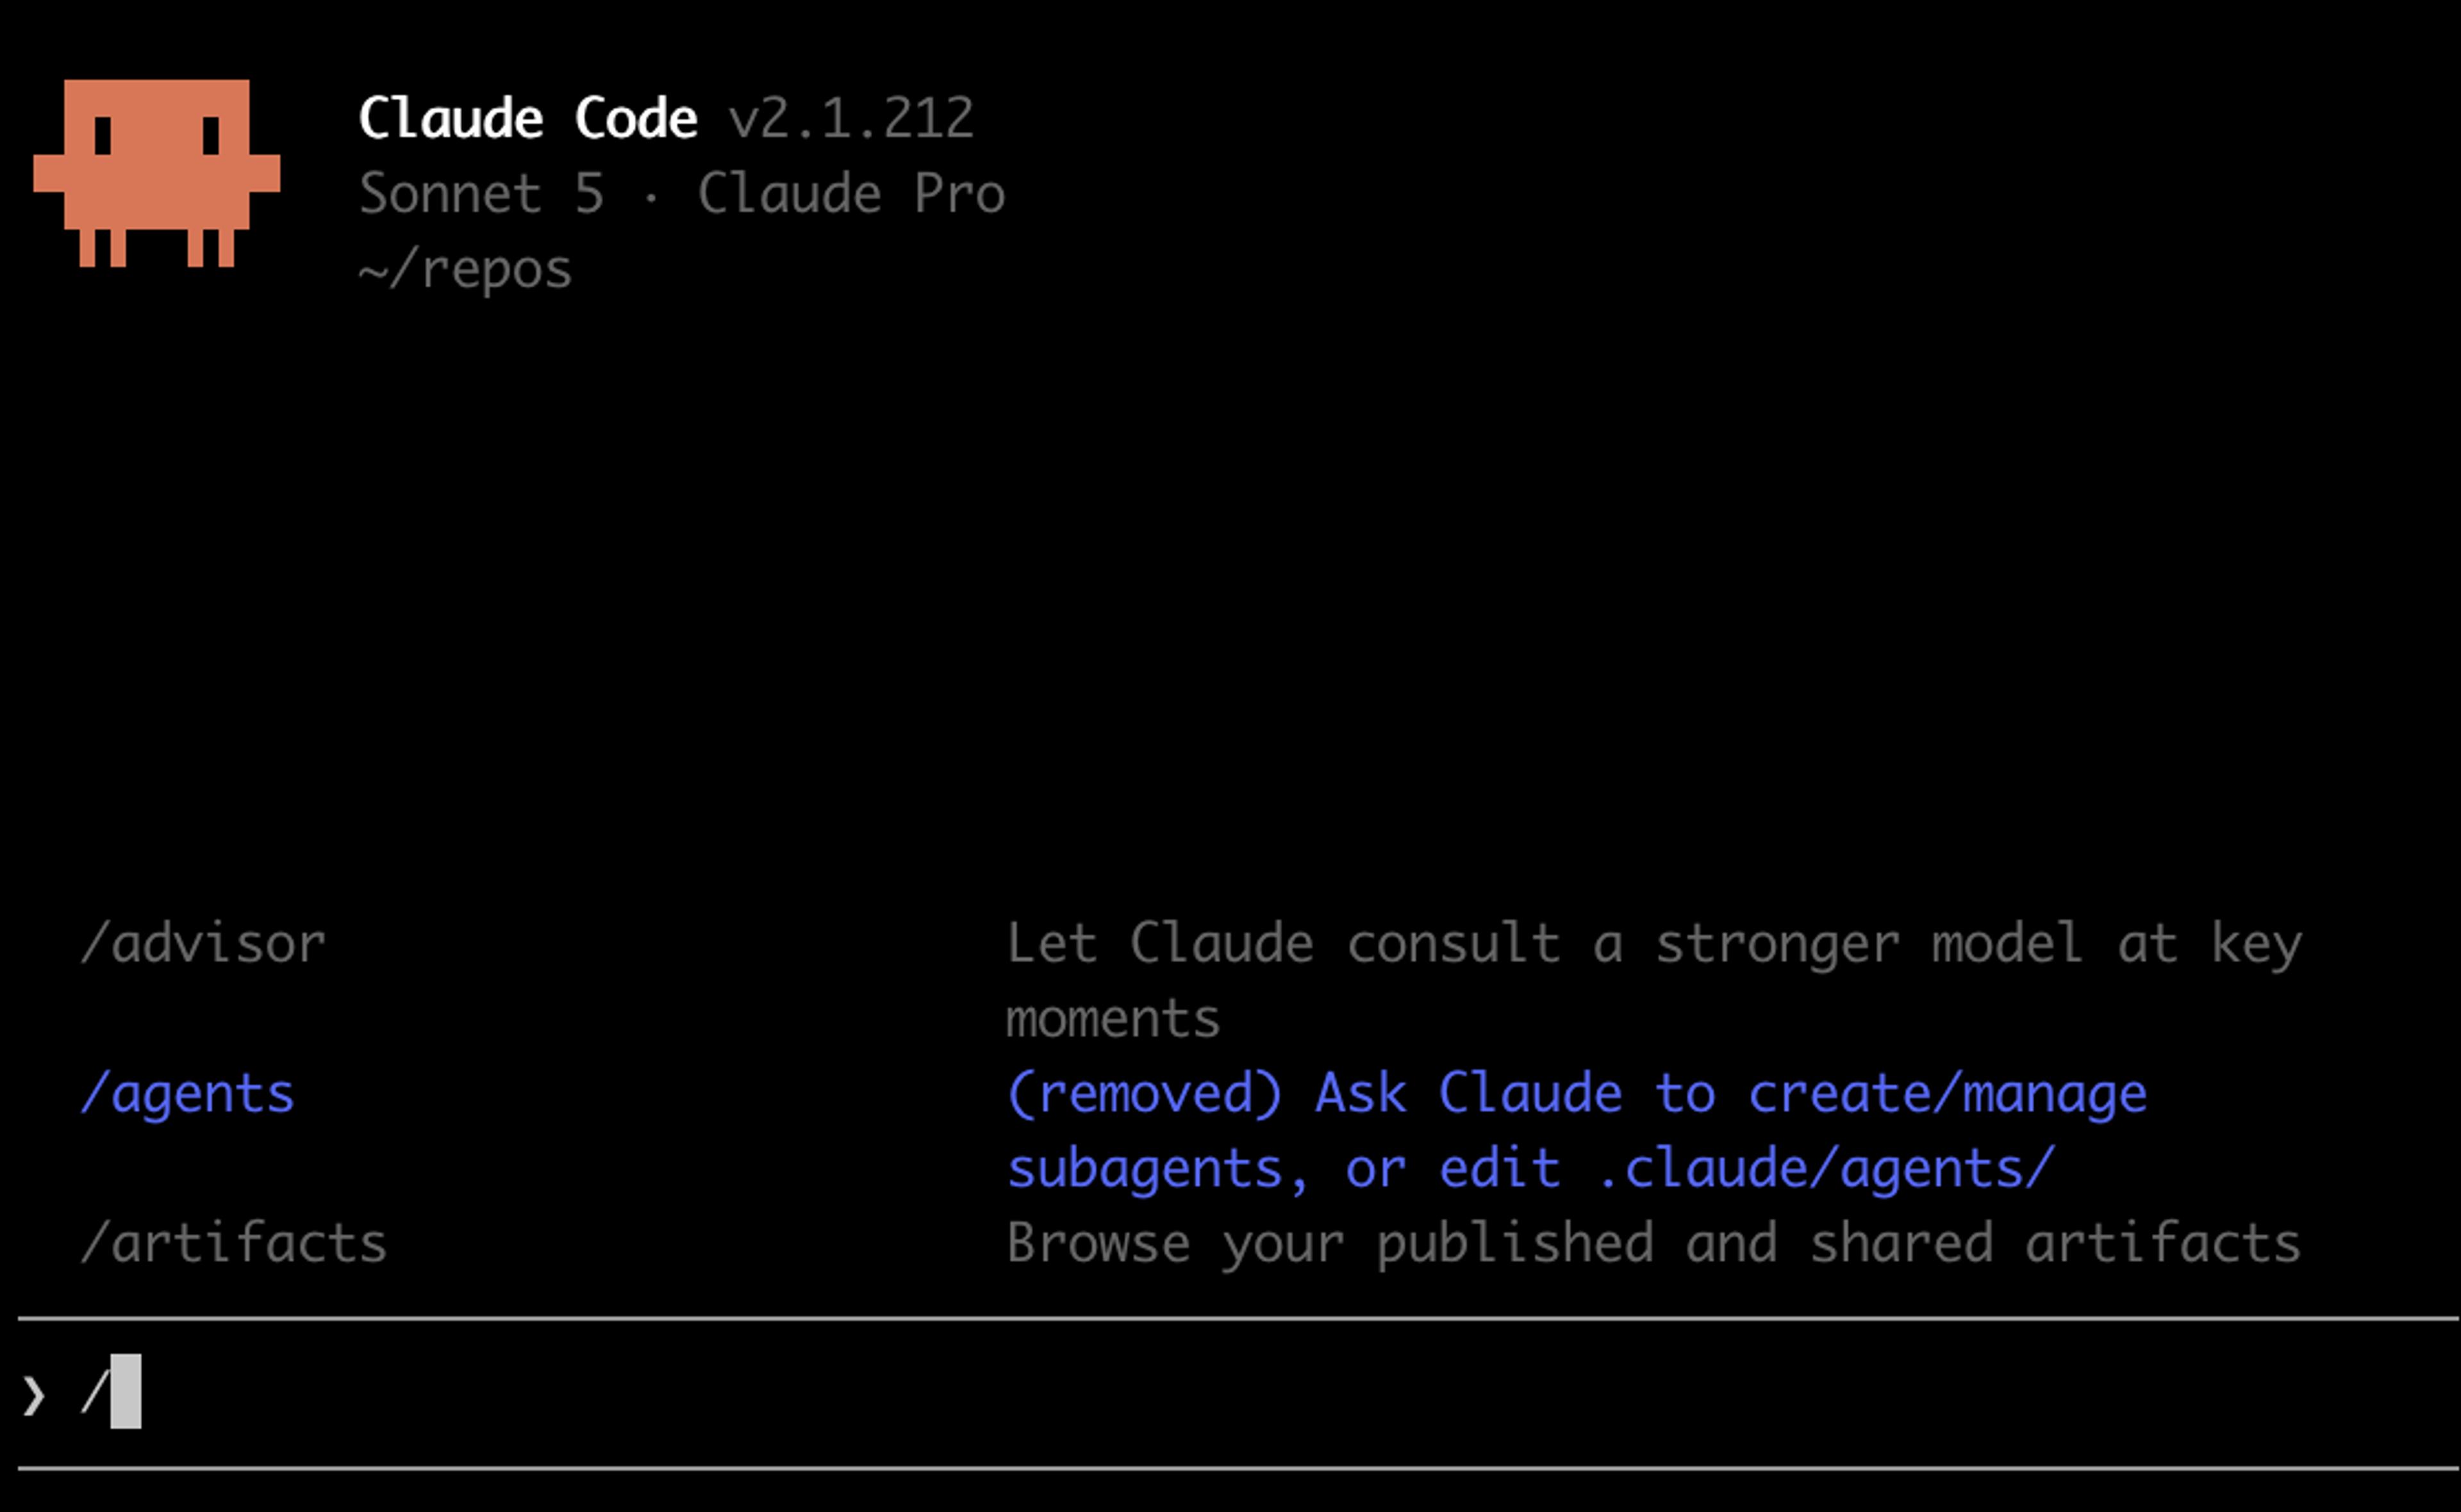This screenshot has width=2461, height=1512.
Task: Click the Sonnet 5 model name
Action: point(482,193)
